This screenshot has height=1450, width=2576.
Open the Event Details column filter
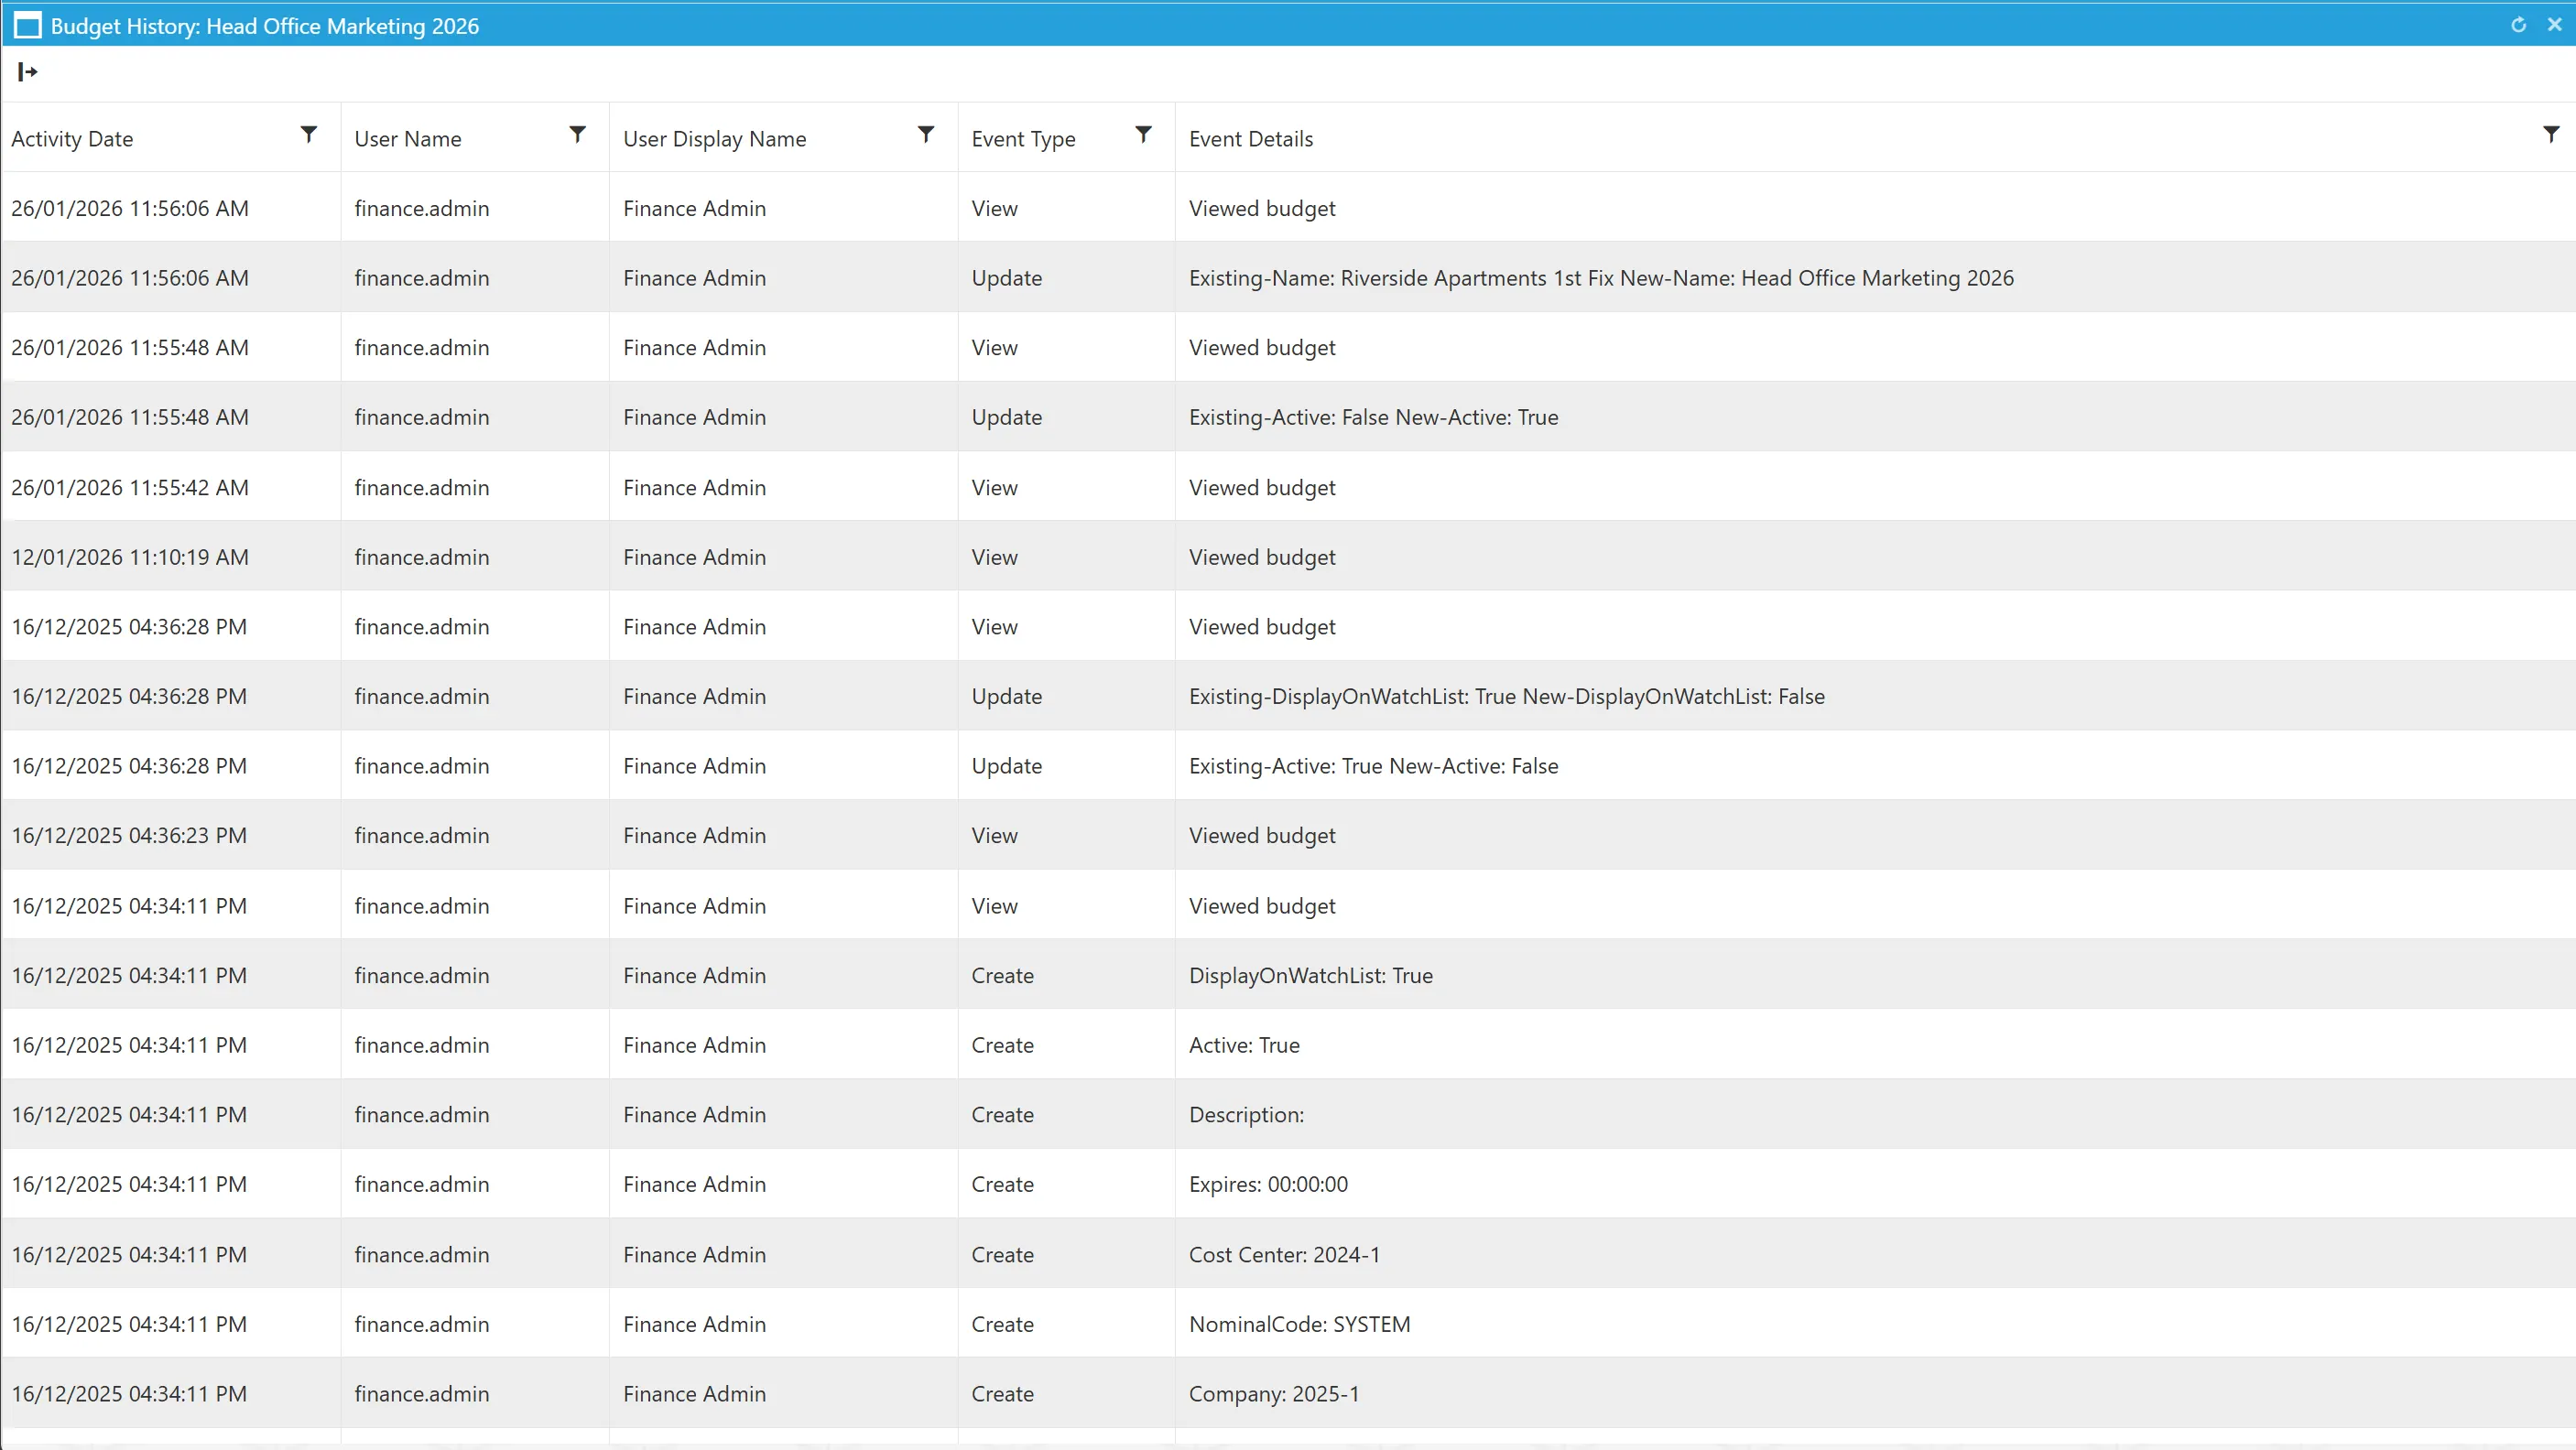click(x=2551, y=134)
